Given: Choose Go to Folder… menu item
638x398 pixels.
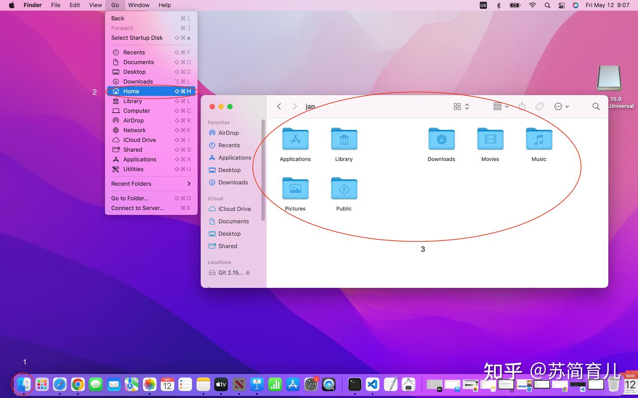Looking at the screenshot, I should (x=151, y=198).
